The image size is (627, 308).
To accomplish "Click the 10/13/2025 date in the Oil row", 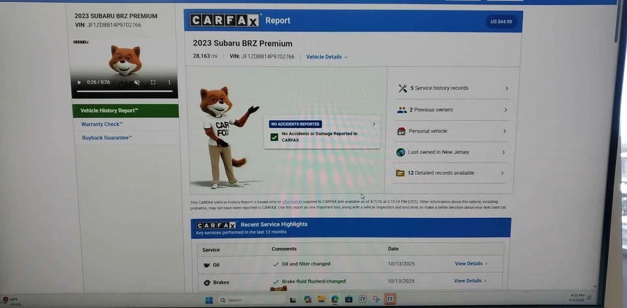I will point(400,264).
